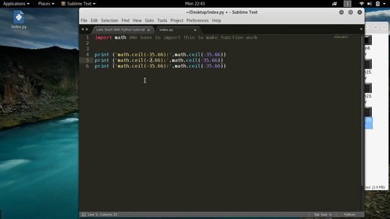Open the Find menu
The image size is (390, 219).
click(x=126, y=21)
